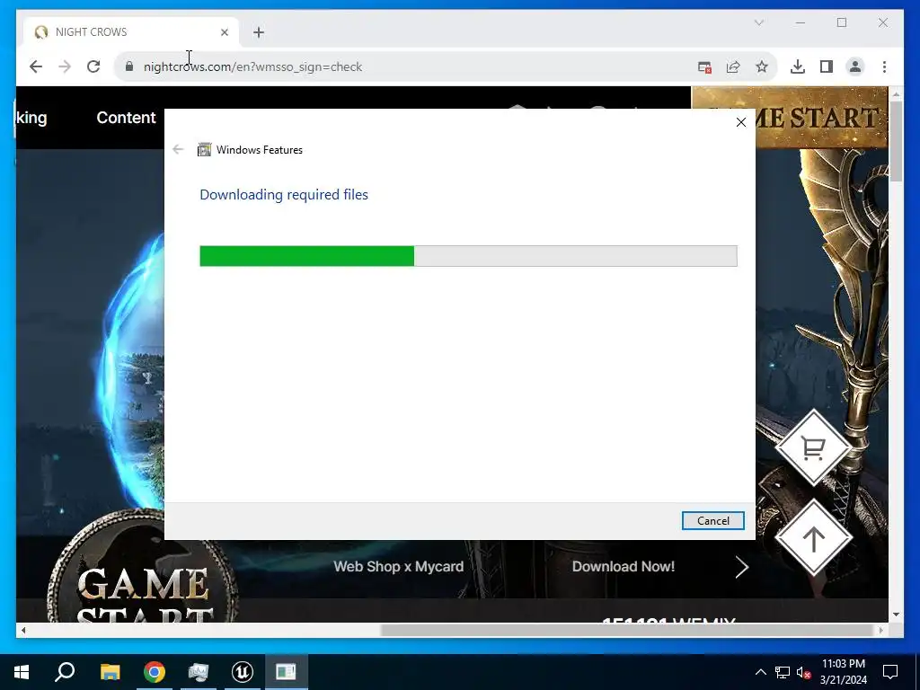Click the scrollbar's right arrow
Viewport: 920px width, 690px height.
(880, 630)
